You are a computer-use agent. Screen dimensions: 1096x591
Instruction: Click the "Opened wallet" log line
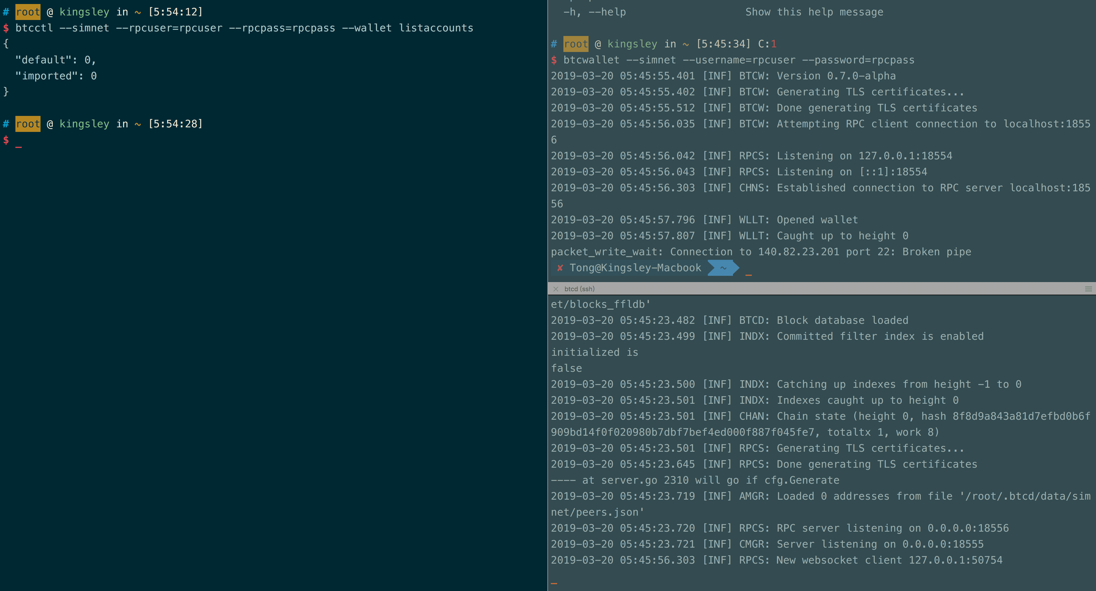pos(704,220)
